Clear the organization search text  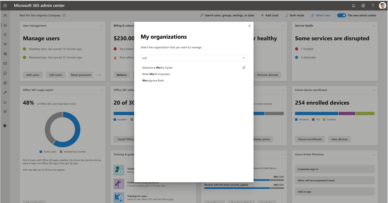coord(244,58)
